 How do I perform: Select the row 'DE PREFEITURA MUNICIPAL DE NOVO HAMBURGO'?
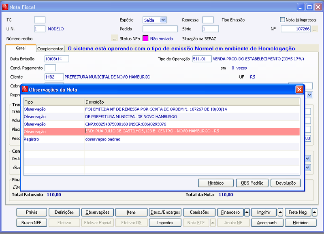162,117
